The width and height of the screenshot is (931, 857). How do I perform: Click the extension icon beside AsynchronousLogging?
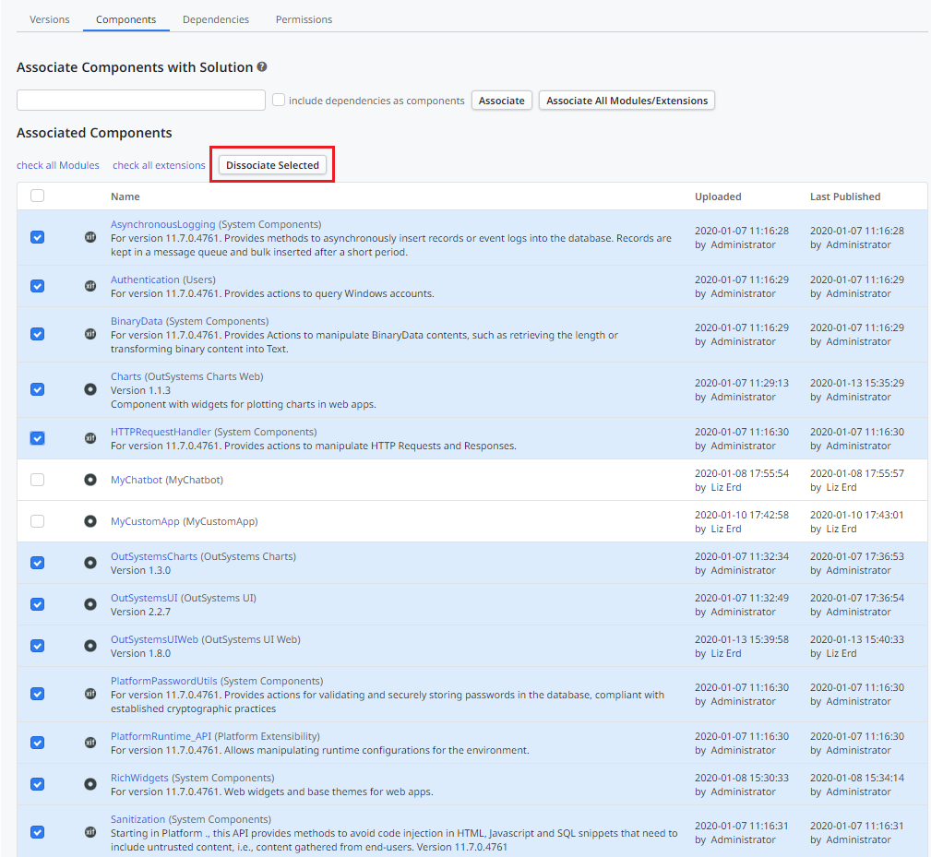click(90, 237)
